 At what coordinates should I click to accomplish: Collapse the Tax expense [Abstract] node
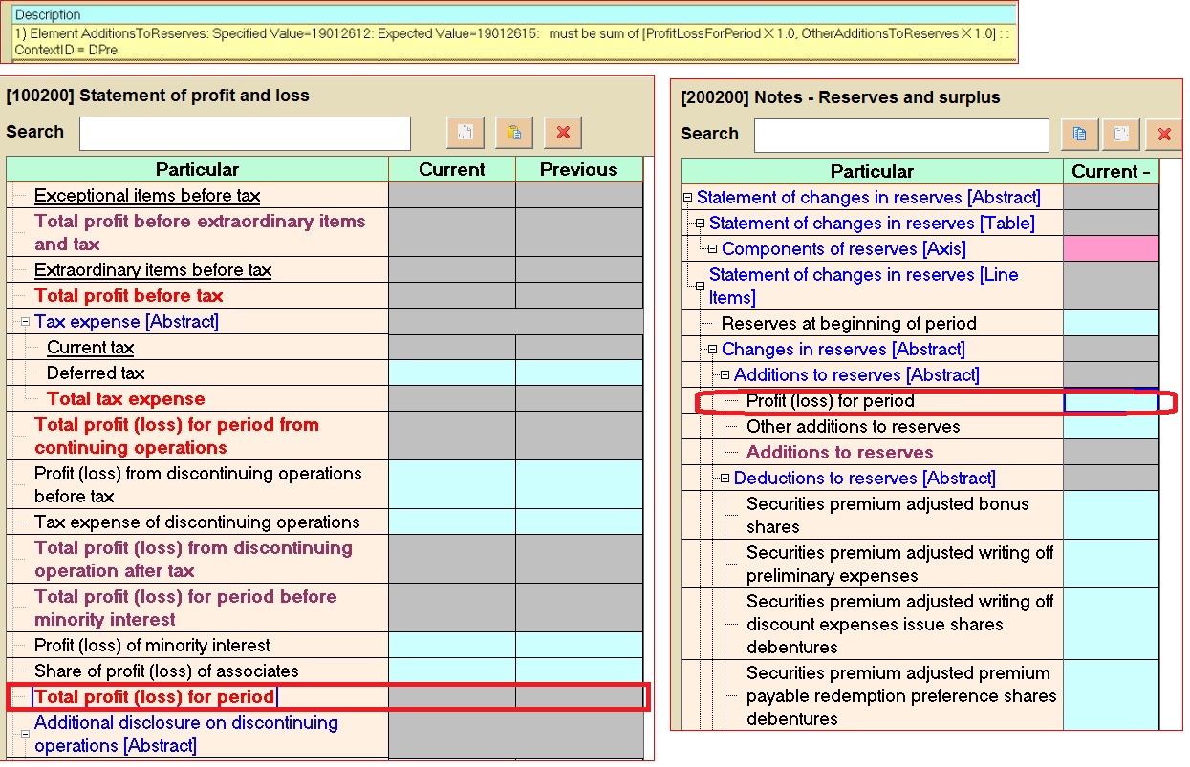coord(26,322)
